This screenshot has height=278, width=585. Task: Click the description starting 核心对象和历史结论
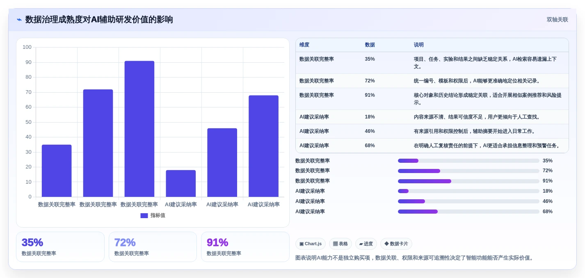488,99
